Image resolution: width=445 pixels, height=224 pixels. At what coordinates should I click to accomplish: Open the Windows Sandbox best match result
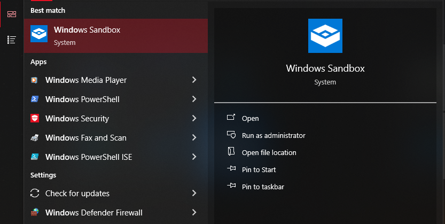[x=116, y=36]
